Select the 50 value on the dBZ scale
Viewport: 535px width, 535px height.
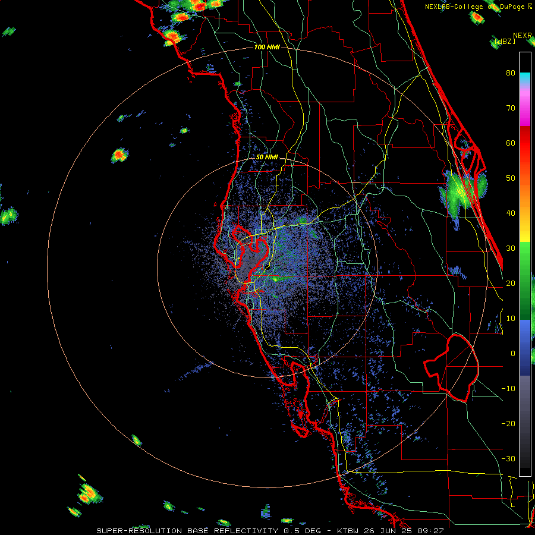point(511,178)
